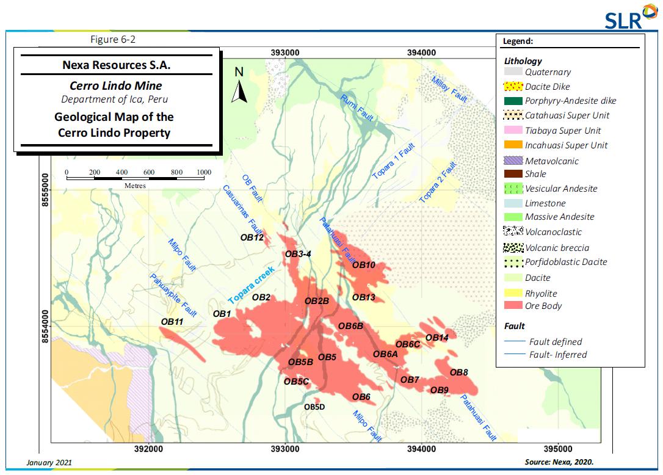This screenshot has height=475, width=663.
Task: Click the SLR logo in the corner
Action: click(x=631, y=17)
